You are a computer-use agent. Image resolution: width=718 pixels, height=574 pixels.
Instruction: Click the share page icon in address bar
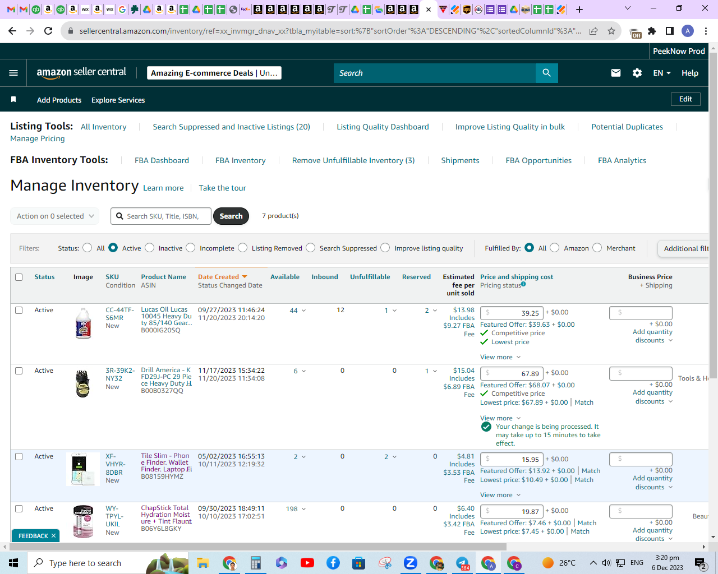593,31
